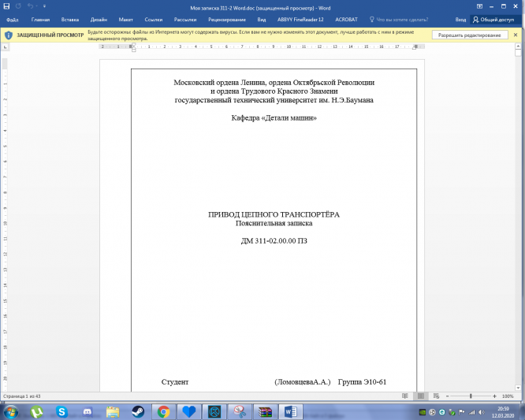Open the Рассылки tab

pos(185,20)
